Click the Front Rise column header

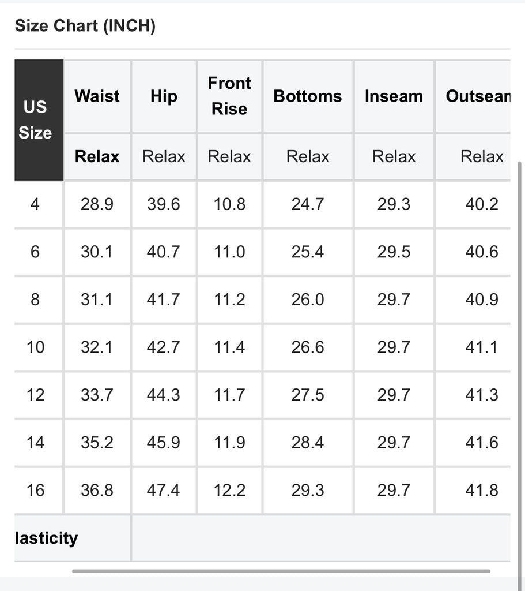point(229,96)
